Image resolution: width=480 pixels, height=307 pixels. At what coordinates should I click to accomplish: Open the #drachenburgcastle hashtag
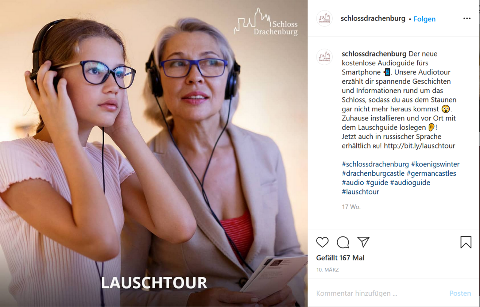tap(373, 174)
